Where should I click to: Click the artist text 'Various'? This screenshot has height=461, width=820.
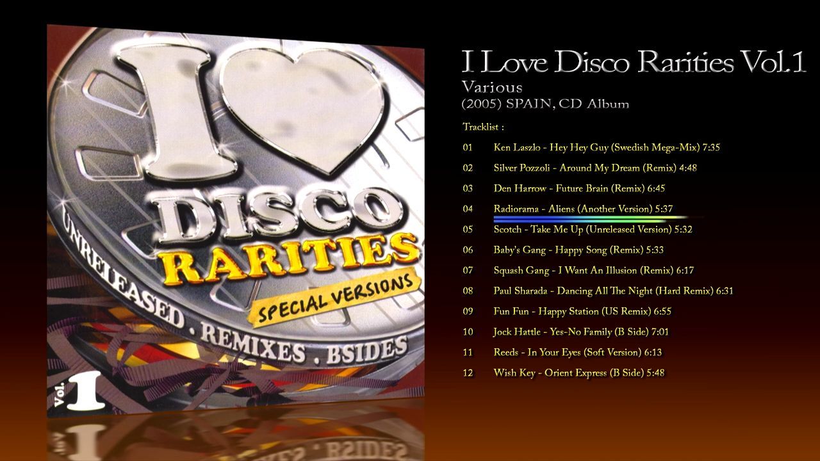[x=492, y=87]
